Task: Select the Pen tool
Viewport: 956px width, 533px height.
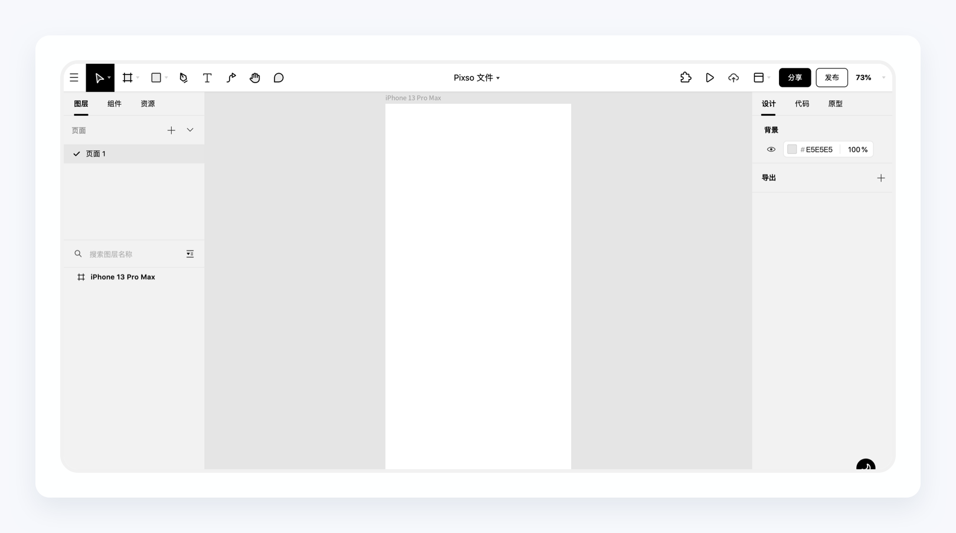Action: coord(184,78)
